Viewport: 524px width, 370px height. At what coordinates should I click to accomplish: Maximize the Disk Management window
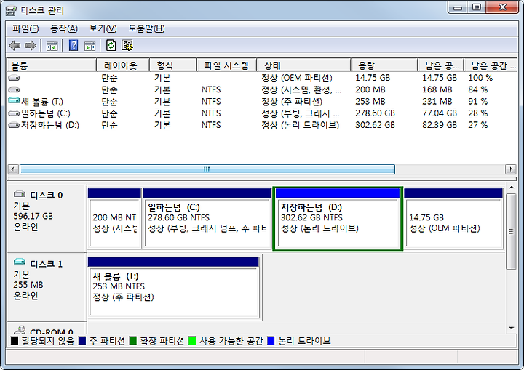477,8
